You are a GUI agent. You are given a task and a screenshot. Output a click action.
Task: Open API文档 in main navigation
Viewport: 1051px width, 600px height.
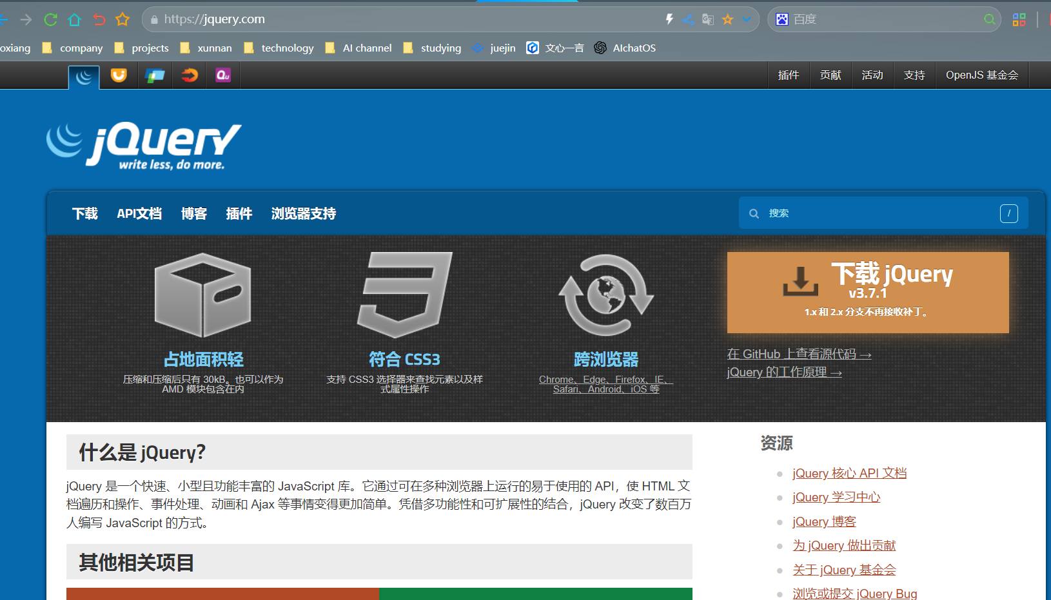coord(139,213)
